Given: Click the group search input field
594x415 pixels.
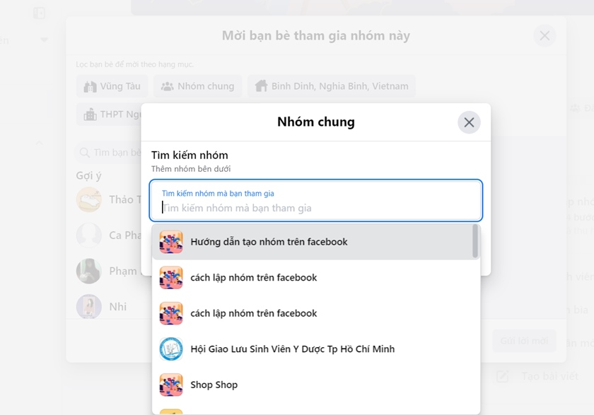Looking at the screenshot, I should coord(316,200).
